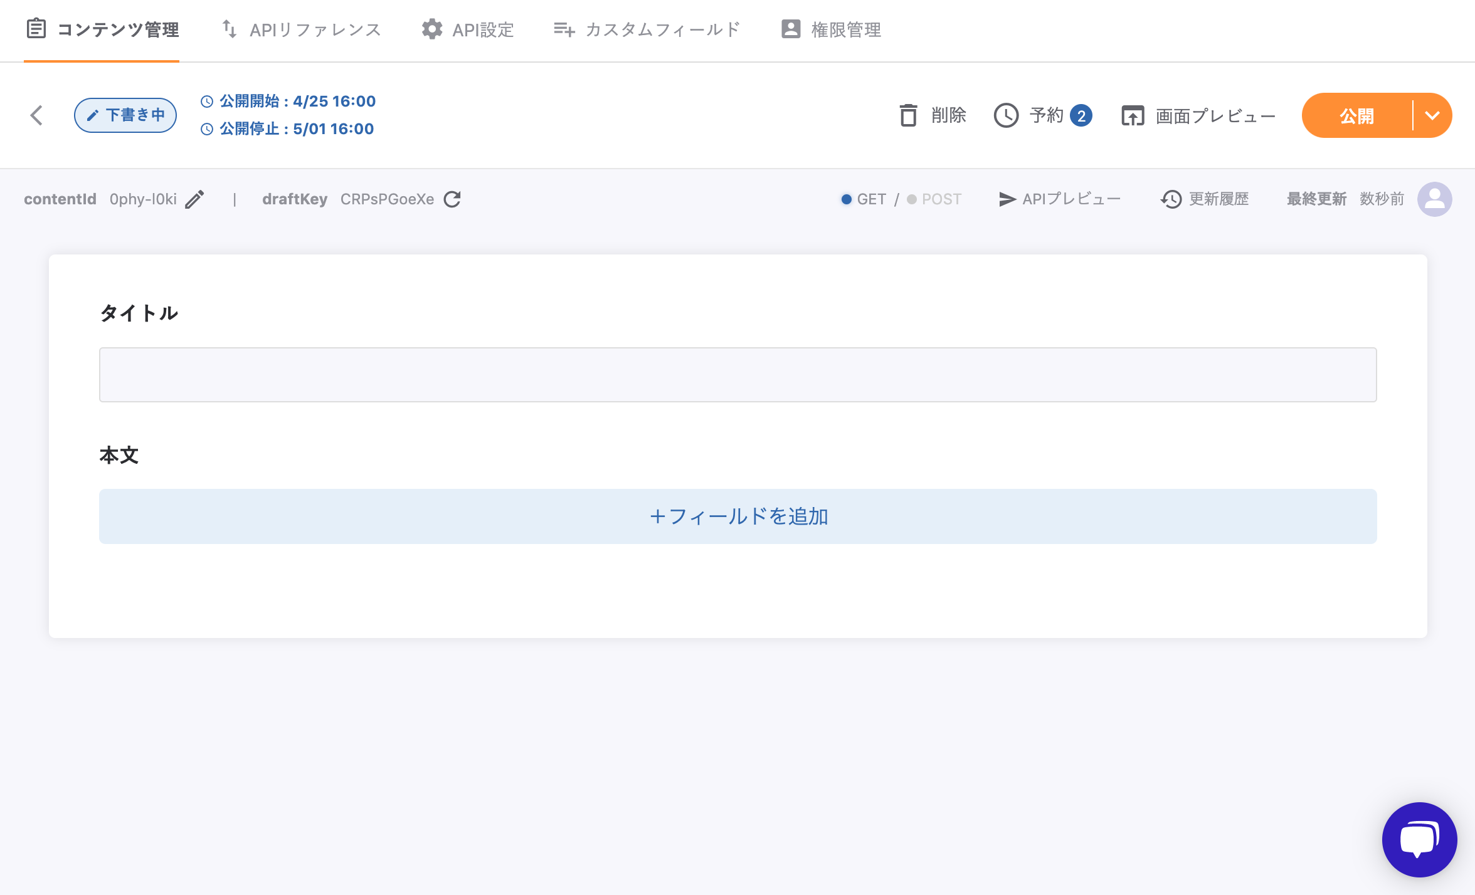The height and width of the screenshot is (895, 1475).
Task: Go to the 権限管理 tab
Action: pyautogui.click(x=831, y=30)
